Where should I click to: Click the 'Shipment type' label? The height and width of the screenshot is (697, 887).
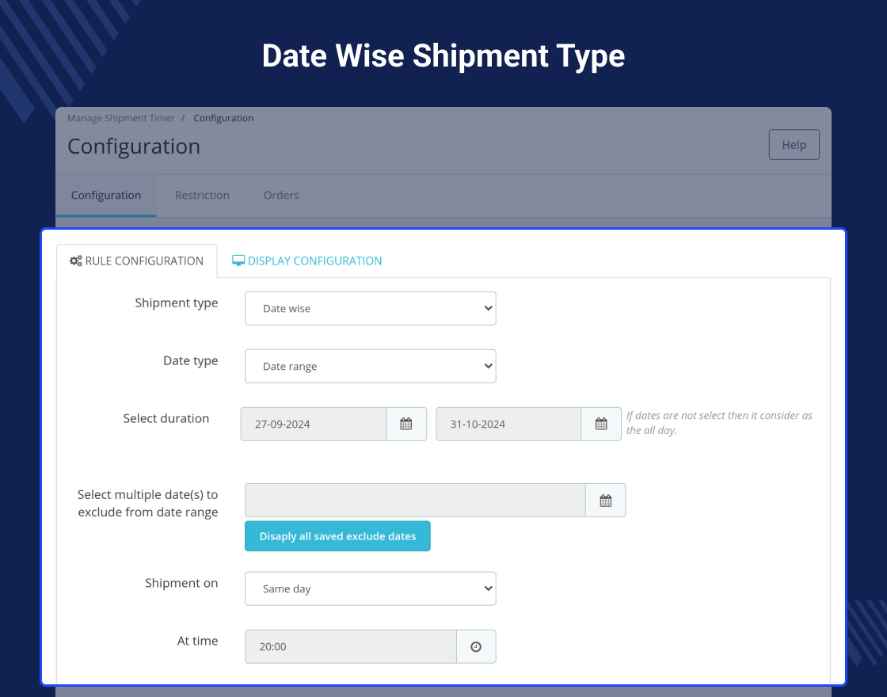point(177,303)
